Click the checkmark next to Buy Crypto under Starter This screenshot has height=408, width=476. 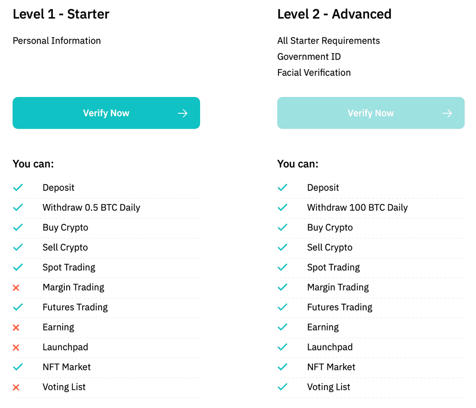pyautogui.click(x=18, y=227)
